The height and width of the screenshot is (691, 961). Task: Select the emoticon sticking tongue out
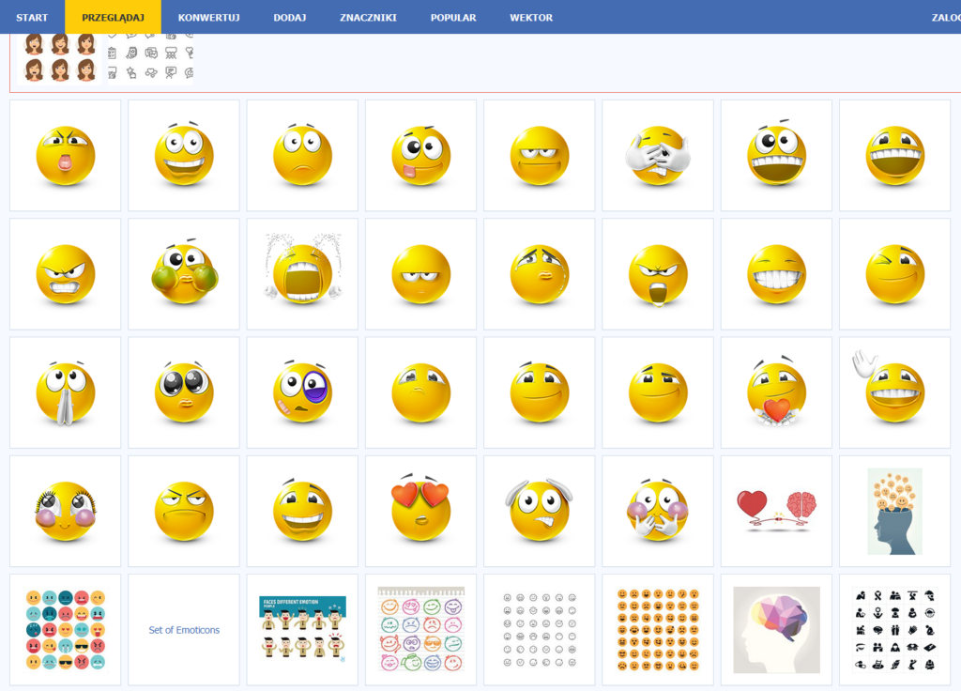(x=420, y=155)
